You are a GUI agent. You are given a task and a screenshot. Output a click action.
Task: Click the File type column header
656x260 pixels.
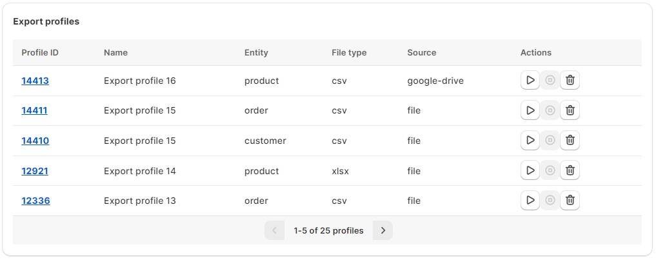coord(349,53)
